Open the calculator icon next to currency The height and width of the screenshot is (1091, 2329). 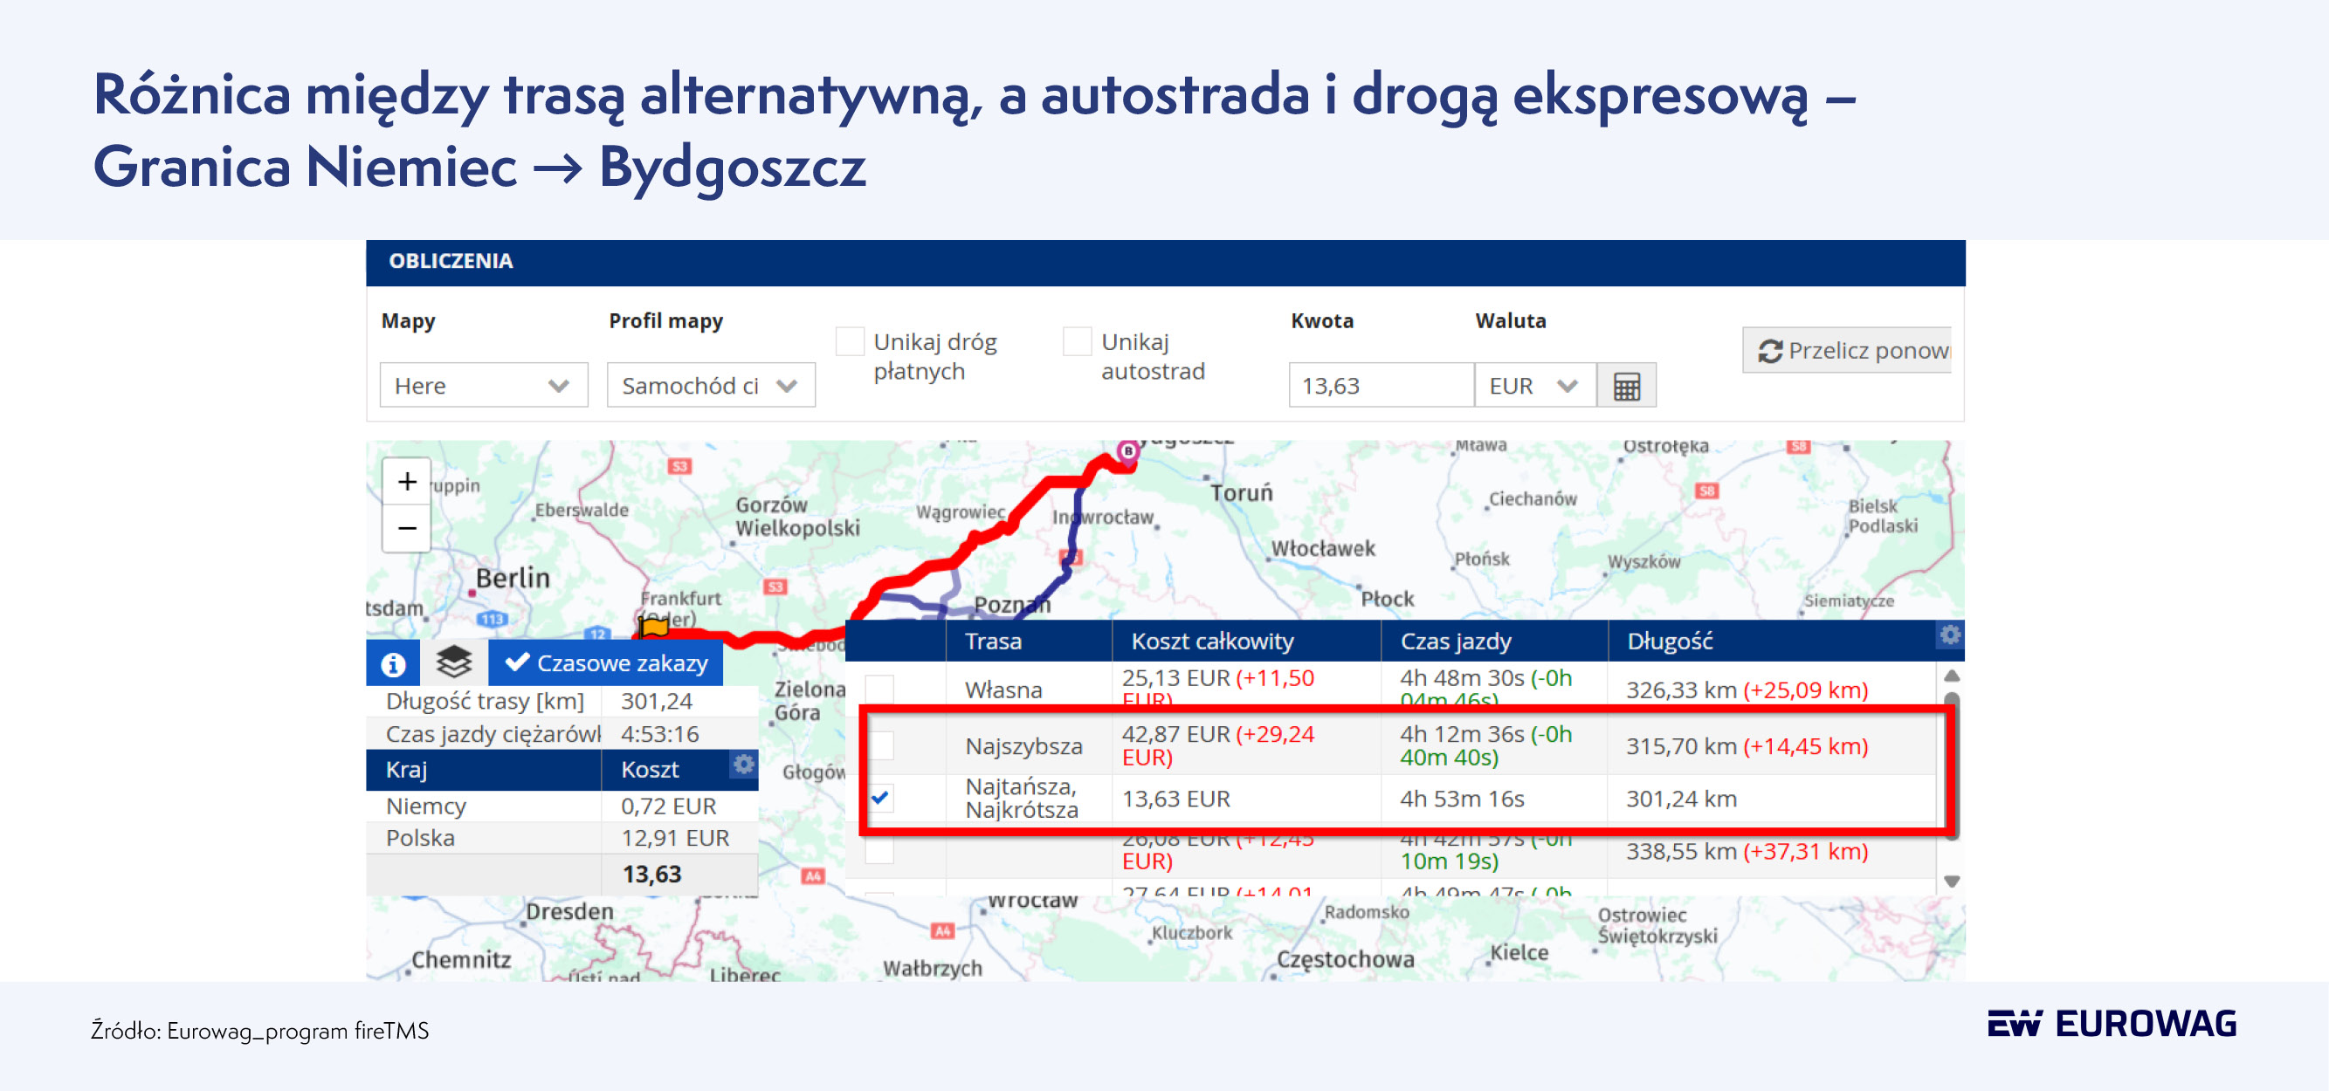[1626, 386]
